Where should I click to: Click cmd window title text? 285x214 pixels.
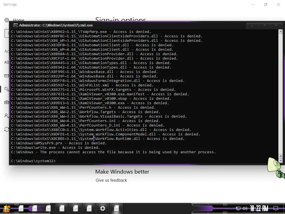pyautogui.click(x=56, y=25)
